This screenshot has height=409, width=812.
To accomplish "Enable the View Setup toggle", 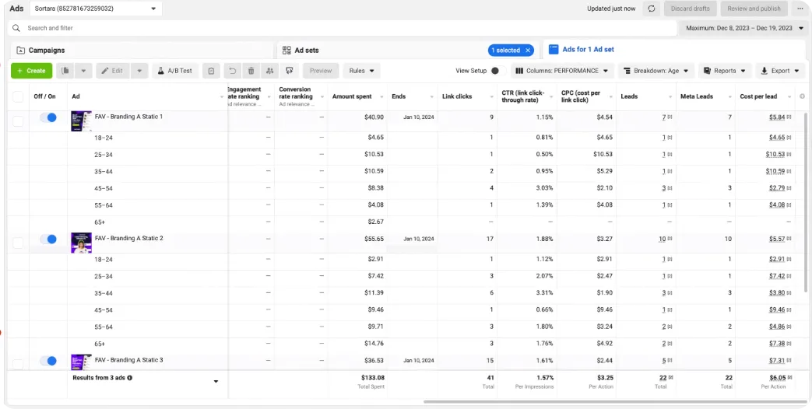I will pyautogui.click(x=497, y=71).
